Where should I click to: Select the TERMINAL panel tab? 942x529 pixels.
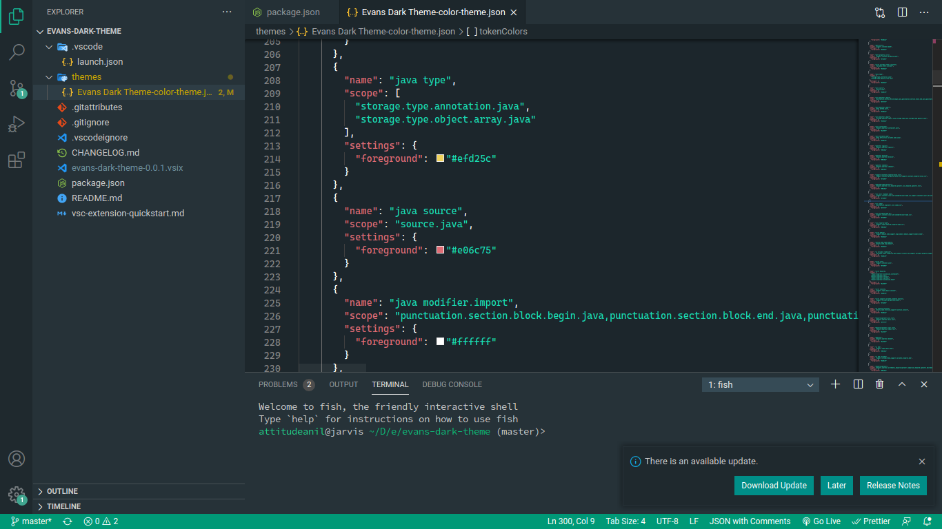pyautogui.click(x=390, y=384)
